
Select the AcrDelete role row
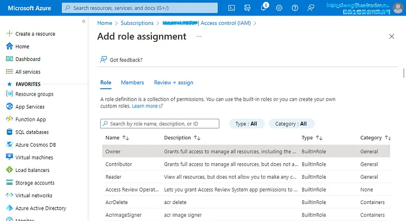click(246, 202)
